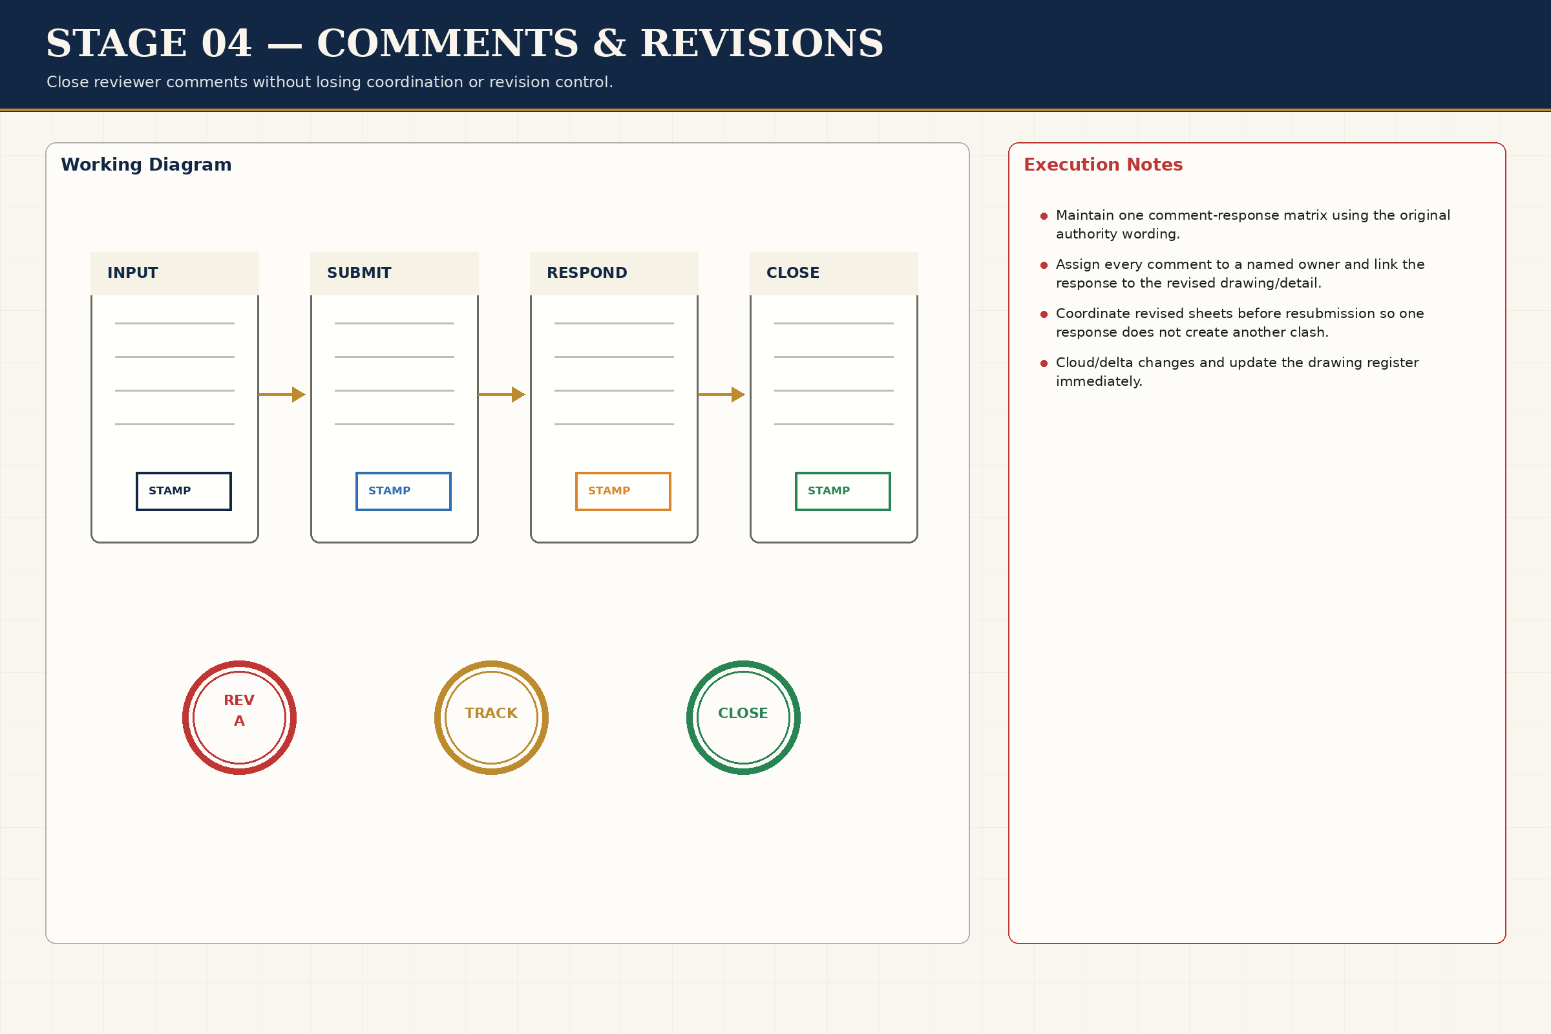Click the note about coordinating revised sheets
This screenshot has height=1034, width=1551.
1240,322
